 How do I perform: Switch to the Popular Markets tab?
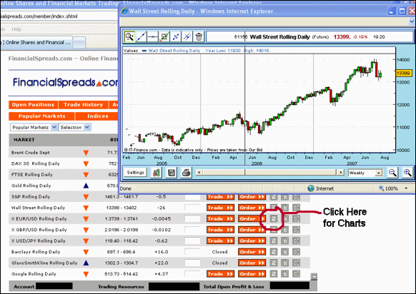point(41,116)
